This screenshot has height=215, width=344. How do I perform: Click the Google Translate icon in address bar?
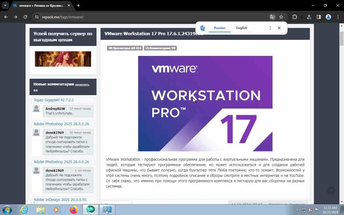coord(273,17)
